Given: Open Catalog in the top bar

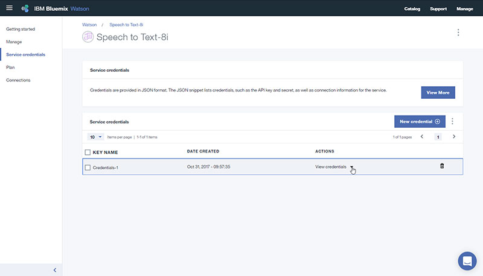Looking at the screenshot, I should click(x=412, y=8).
